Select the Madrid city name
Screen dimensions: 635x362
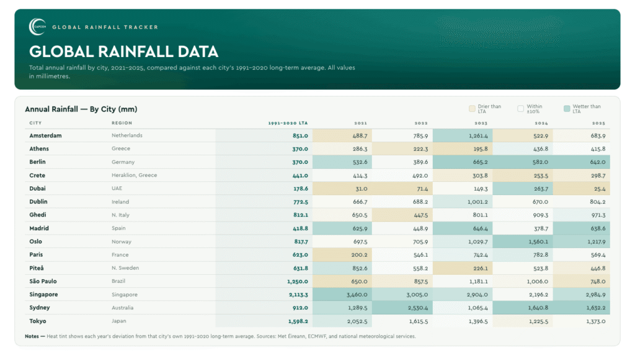[x=39, y=228]
